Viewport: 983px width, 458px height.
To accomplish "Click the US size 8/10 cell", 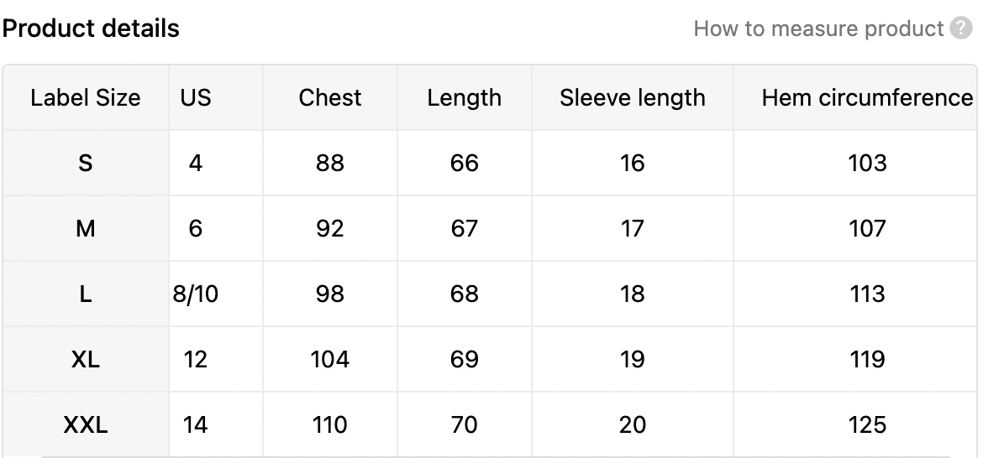I will tap(195, 294).
